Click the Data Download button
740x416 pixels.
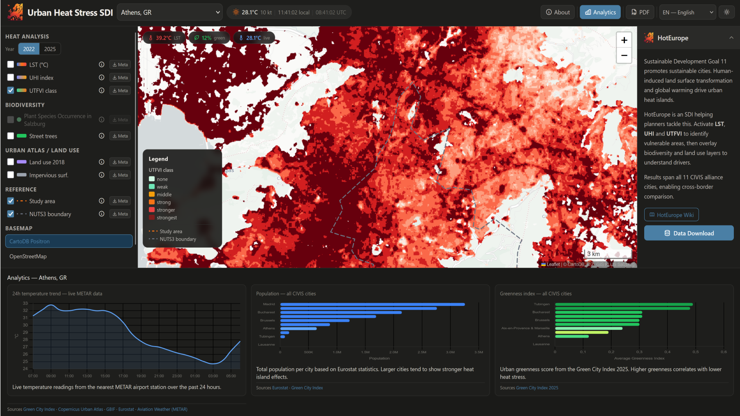point(689,233)
